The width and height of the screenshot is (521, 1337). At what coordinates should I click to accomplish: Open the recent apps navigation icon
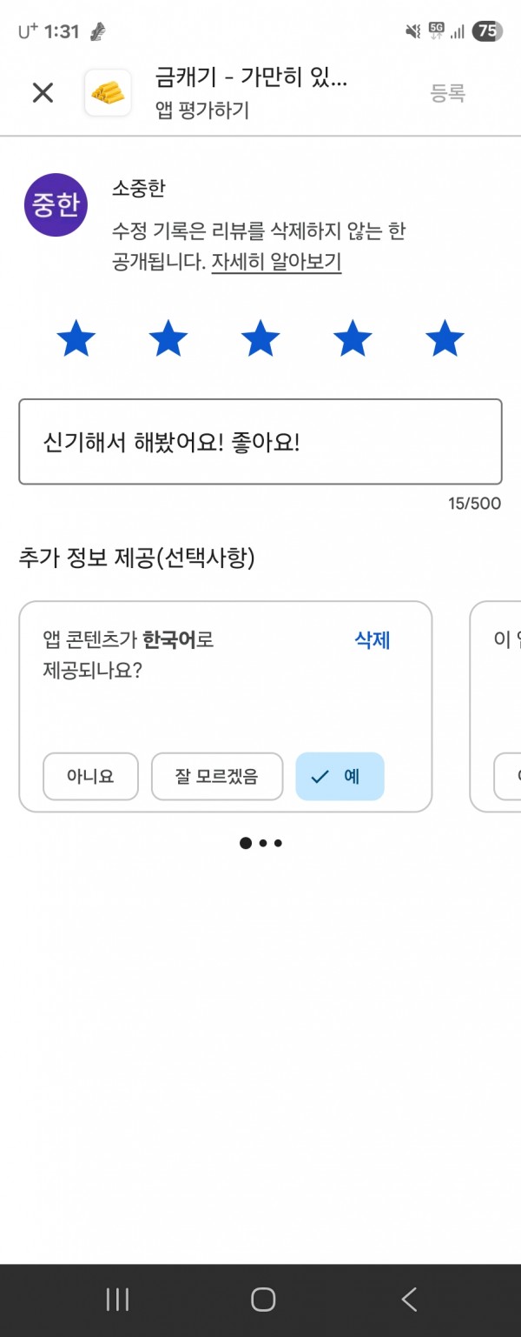click(x=117, y=1300)
